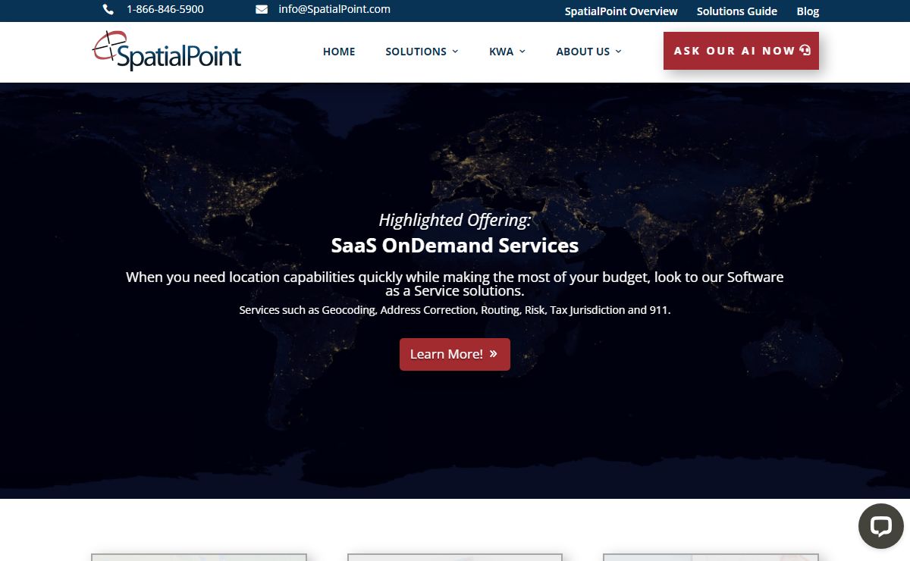Expand the About Us dropdown chevron
Image resolution: width=910 pixels, height=561 pixels.
tap(618, 52)
